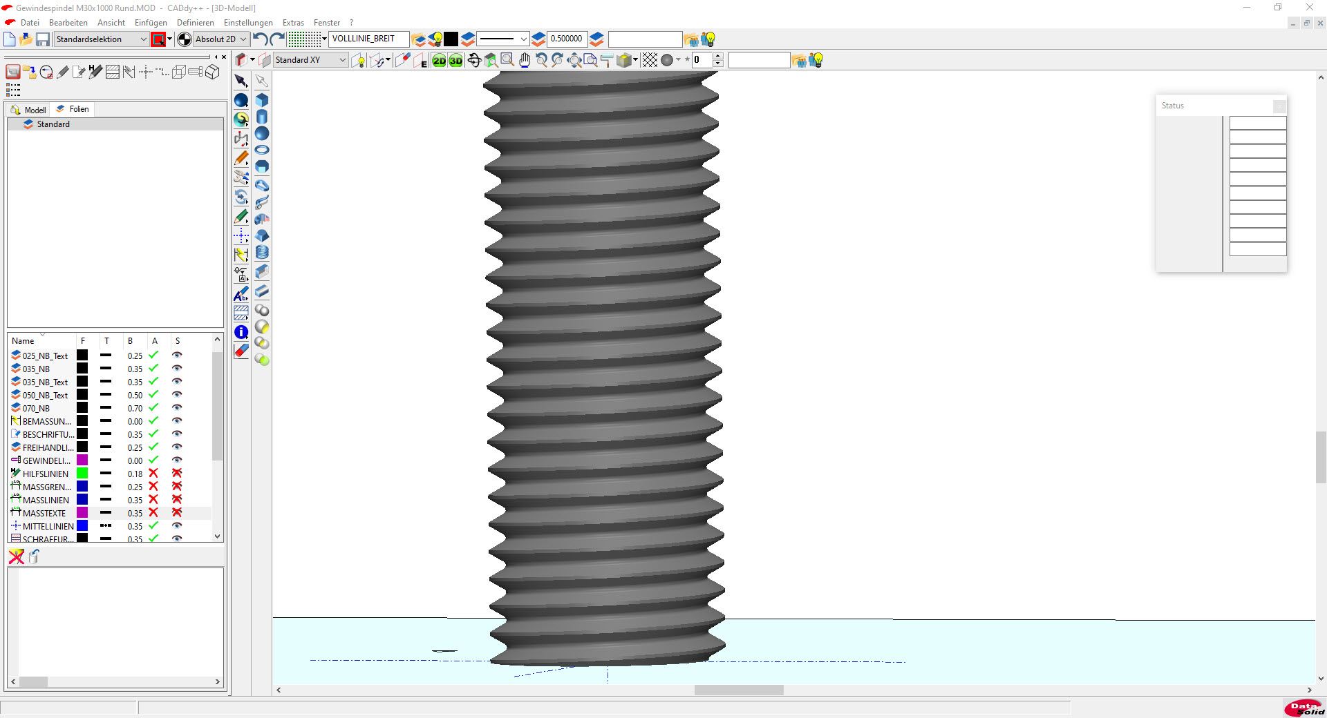Select the black arrow selection tool

241,81
